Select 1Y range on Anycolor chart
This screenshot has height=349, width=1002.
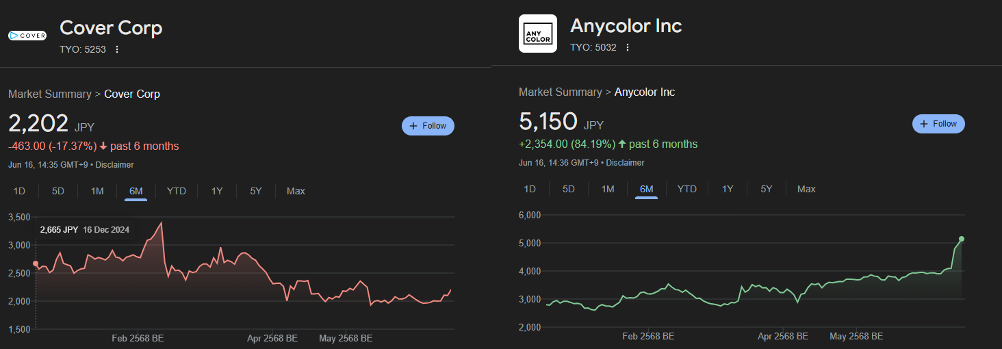[x=728, y=189]
